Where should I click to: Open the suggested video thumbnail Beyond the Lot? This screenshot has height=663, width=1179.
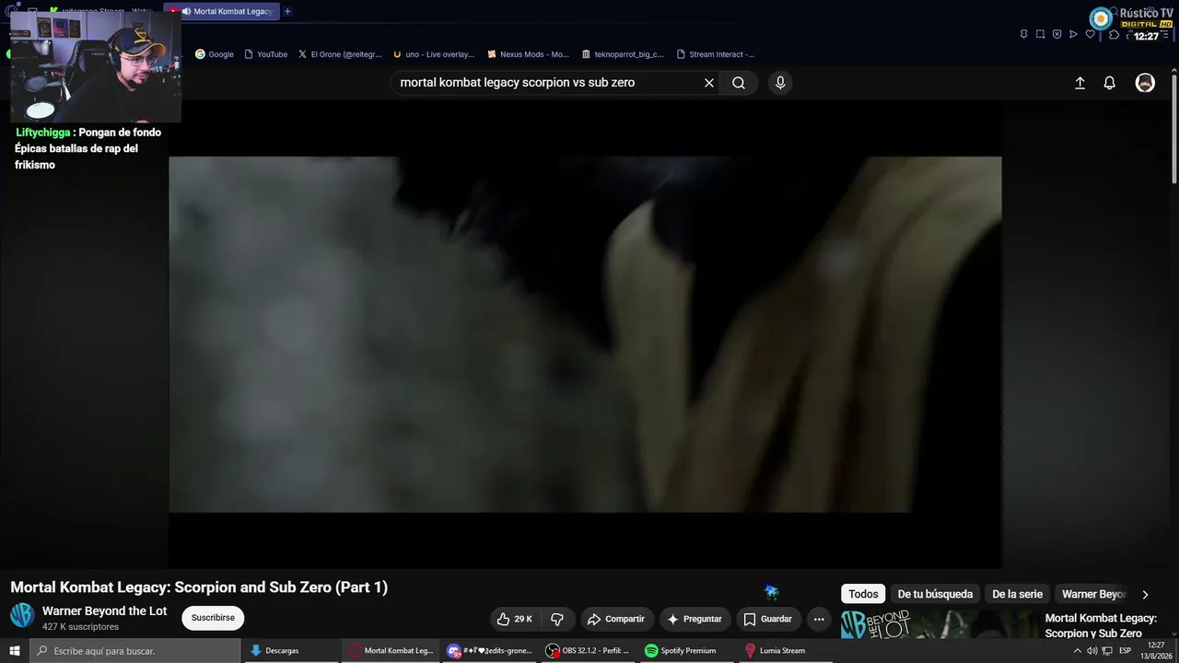938,623
